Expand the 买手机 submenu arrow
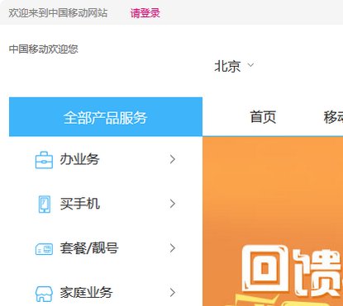 pos(173,204)
